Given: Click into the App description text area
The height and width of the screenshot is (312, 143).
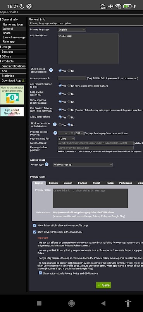Looking at the screenshot, I should point(88,49).
